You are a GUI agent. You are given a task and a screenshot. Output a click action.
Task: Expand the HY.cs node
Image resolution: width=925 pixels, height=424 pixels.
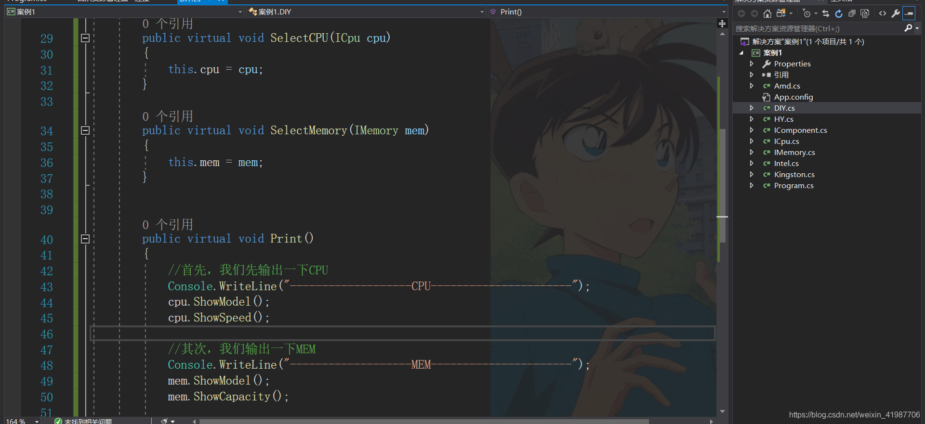coord(752,119)
